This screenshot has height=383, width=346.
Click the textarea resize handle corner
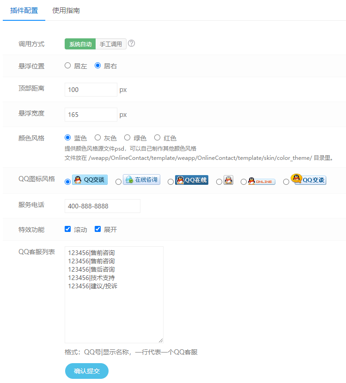coord(161,340)
